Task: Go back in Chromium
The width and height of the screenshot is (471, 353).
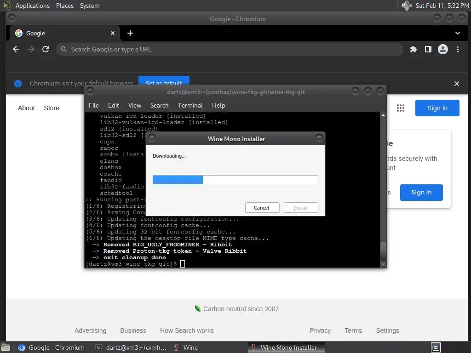Action: tap(16, 49)
